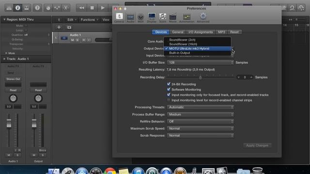Screen dimensions: 310x174
Task: Mute the Audio 1 track header
Action: (72, 40)
